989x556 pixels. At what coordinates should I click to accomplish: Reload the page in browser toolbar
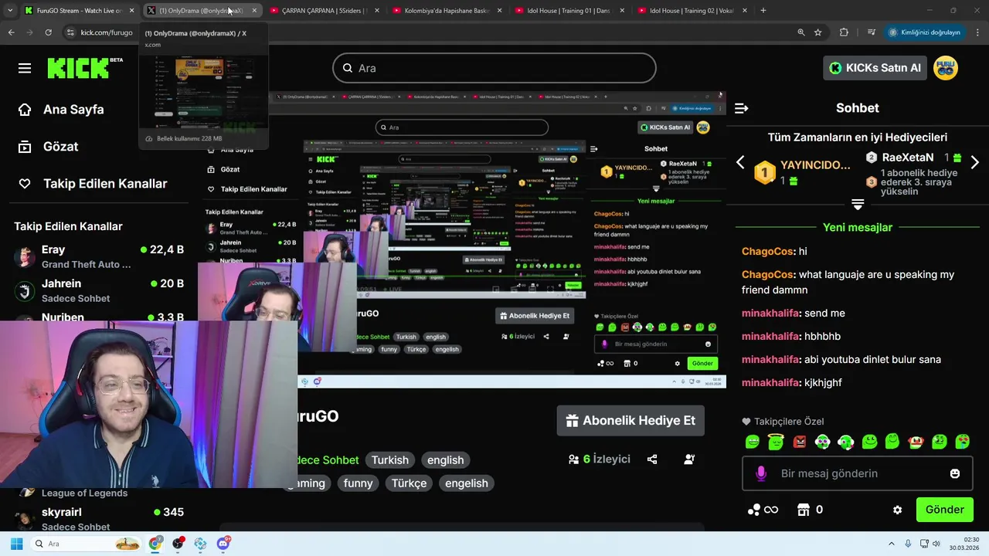(48, 32)
